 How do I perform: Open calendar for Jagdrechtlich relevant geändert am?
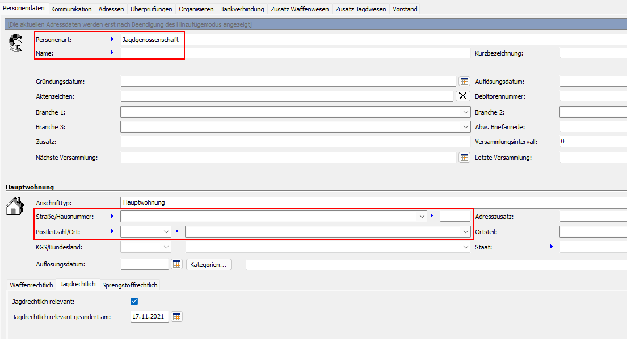pyautogui.click(x=176, y=317)
